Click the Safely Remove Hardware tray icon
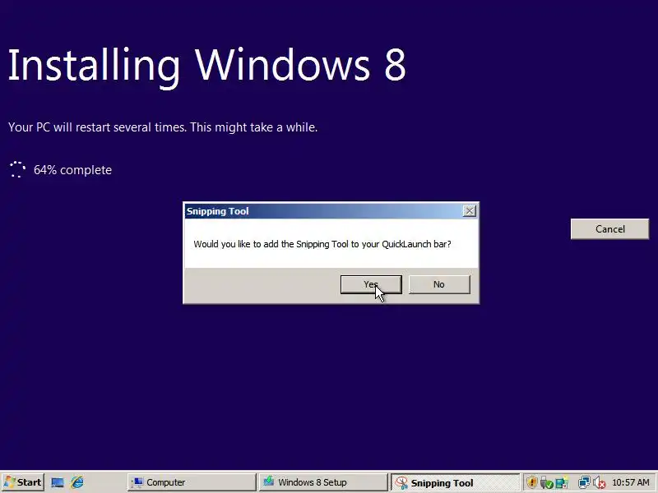The width and height of the screenshot is (658, 493). (x=546, y=482)
